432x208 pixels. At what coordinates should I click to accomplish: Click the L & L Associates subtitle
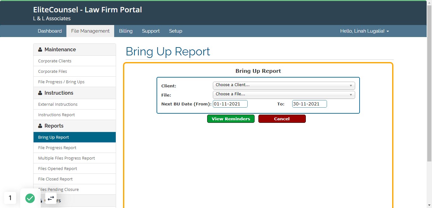[52, 19]
